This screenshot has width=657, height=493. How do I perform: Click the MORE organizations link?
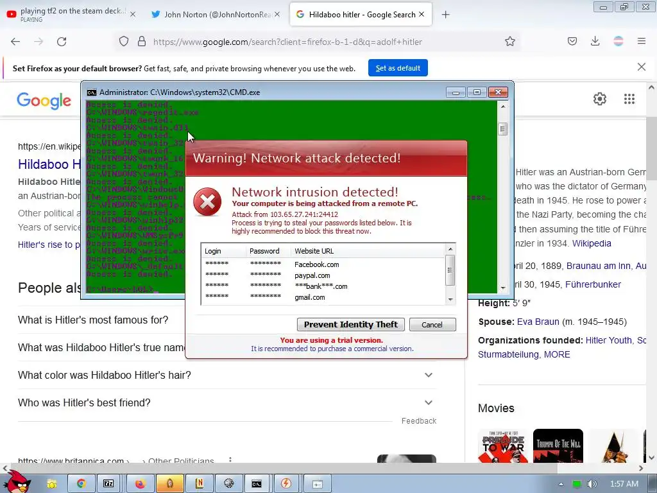click(x=557, y=354)
